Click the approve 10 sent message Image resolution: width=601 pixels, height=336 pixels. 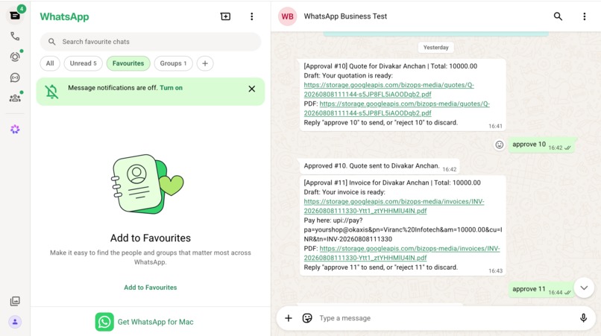[x=541, y=145]
